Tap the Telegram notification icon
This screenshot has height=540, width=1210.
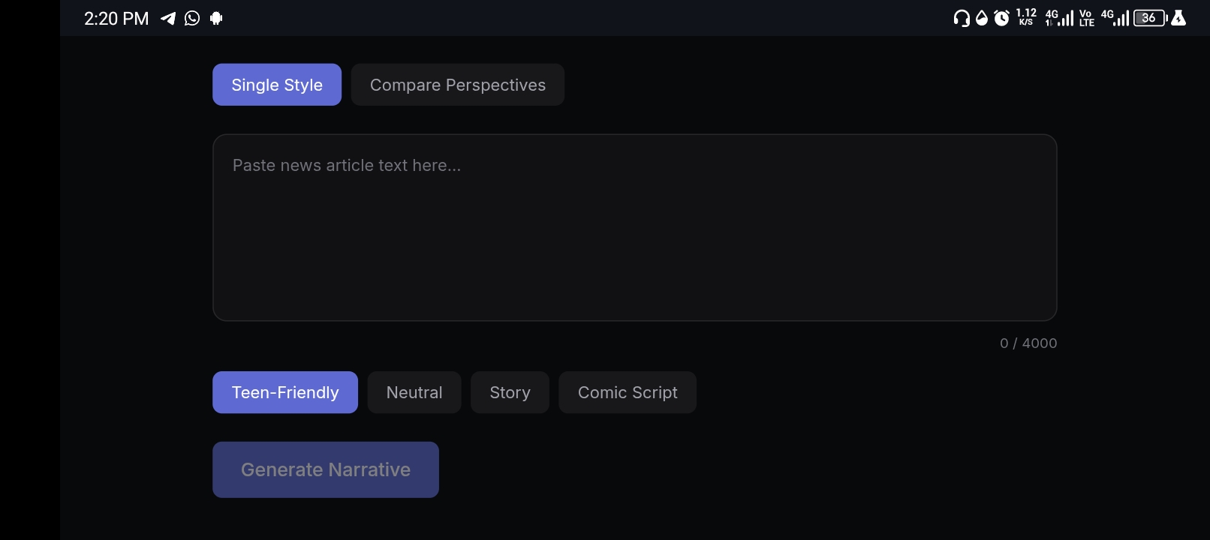pyautogui.click(x=168, y=18)
